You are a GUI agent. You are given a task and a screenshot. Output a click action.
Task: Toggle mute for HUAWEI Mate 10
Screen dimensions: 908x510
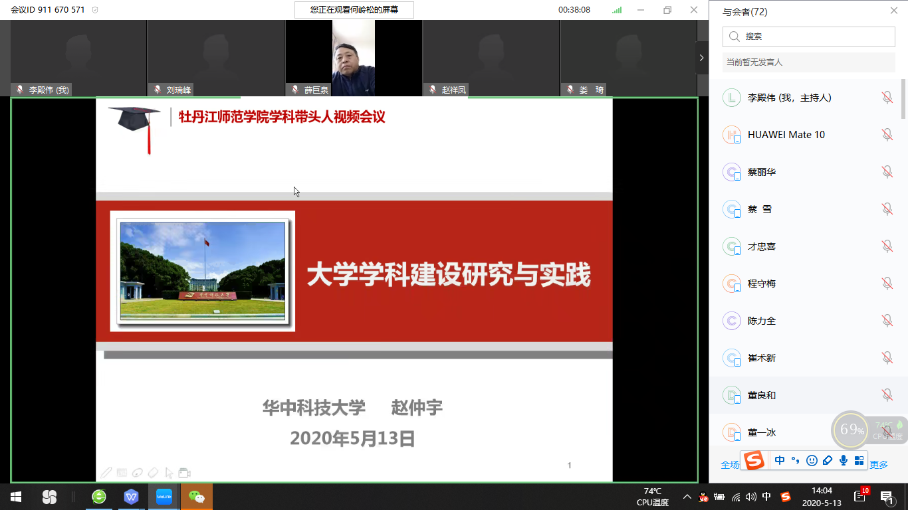(887, 135)
